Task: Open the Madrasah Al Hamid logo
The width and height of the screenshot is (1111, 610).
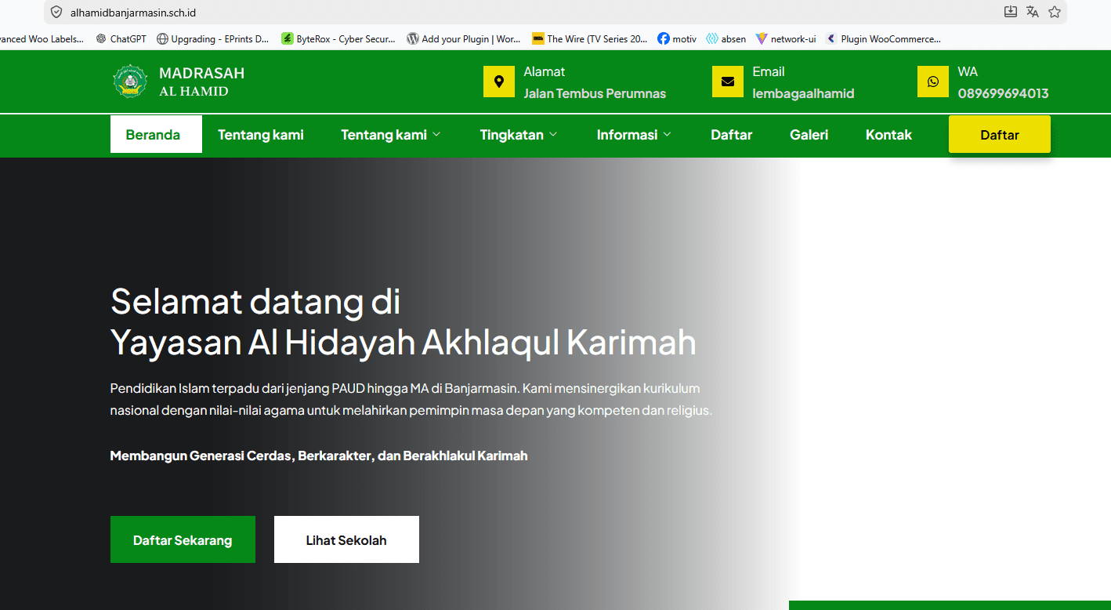Action: pos(129,82)
